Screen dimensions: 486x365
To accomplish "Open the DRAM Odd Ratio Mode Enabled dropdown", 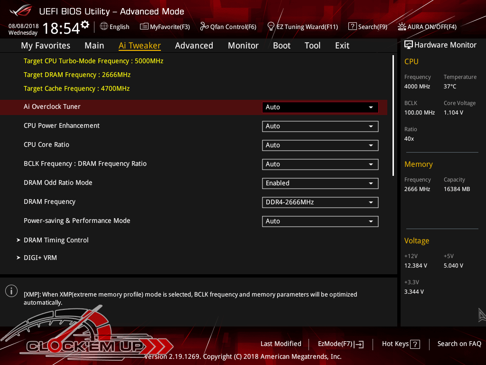I will 320,183.
